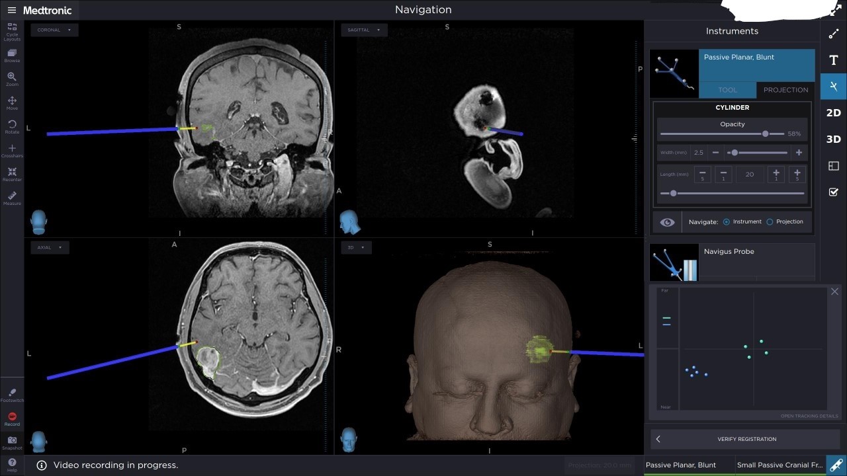Screen dimensions: 847x476
Task: Select the Measure tool
Action: (x=12, y=196)
